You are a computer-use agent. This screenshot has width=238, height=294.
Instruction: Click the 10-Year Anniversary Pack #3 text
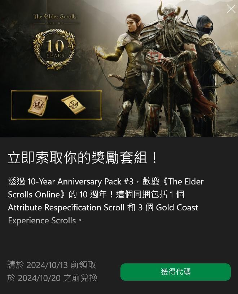click(x=80, y=182)
